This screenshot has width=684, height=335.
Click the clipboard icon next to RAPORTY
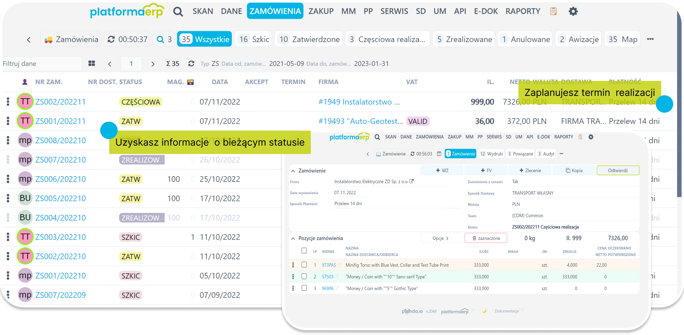coord(553,11)
